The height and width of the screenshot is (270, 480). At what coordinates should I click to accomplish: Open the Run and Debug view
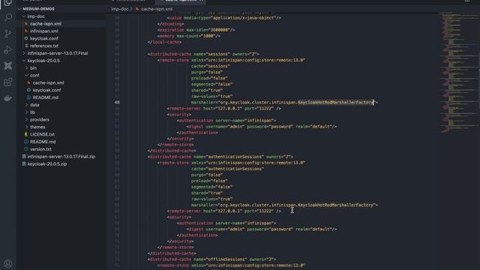tap(8, 50)
